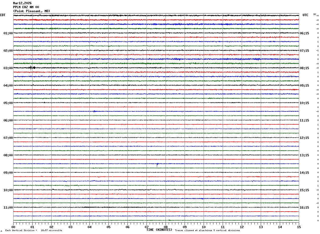This screenshot has width=320, height=234.
Task: Click minute 03 on the time axis
Action: 70,227
